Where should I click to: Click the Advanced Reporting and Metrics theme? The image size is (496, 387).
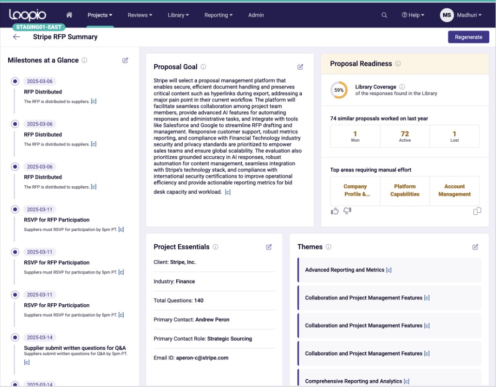point(389,270)
